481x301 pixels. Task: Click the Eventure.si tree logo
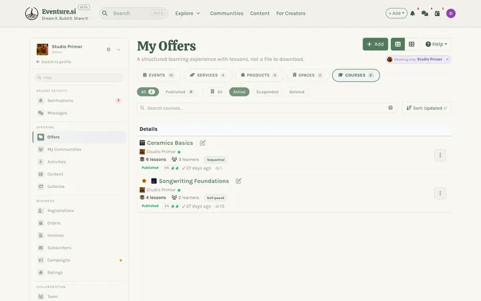[31, 13]
